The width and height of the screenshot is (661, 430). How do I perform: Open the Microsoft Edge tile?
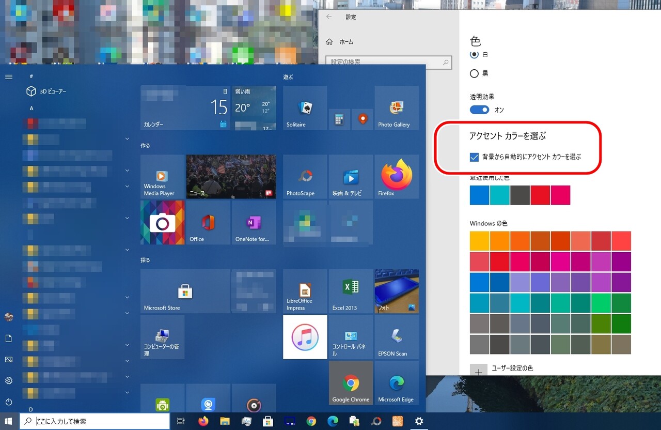click(x=397, y=383)
